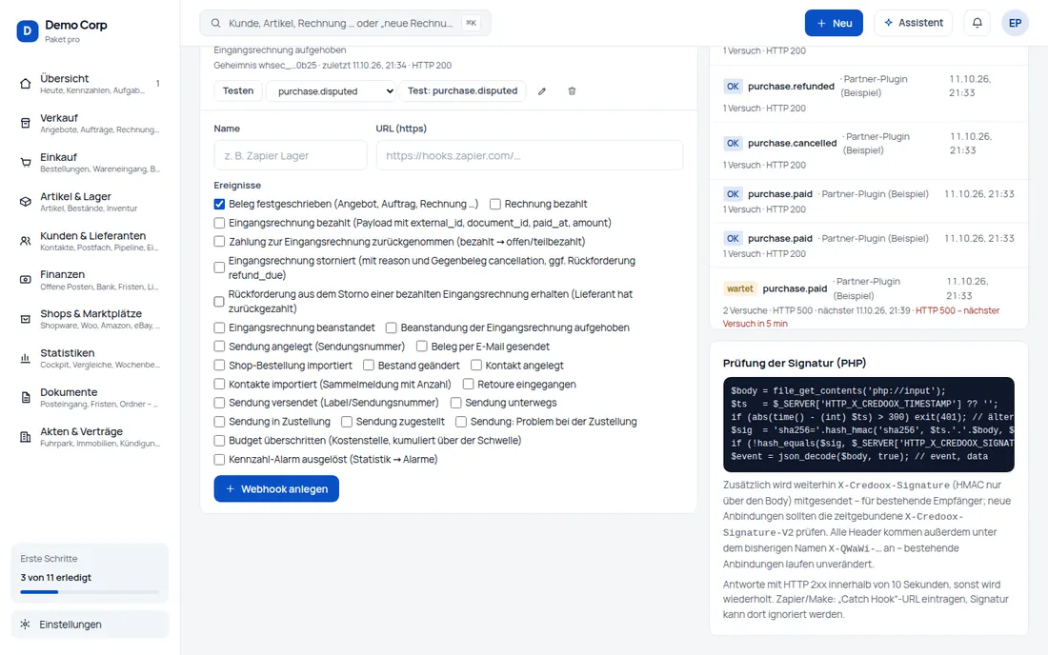Open the Assistent button
1048x655 pixels.
pyautogui.click(x=913, y=23)
